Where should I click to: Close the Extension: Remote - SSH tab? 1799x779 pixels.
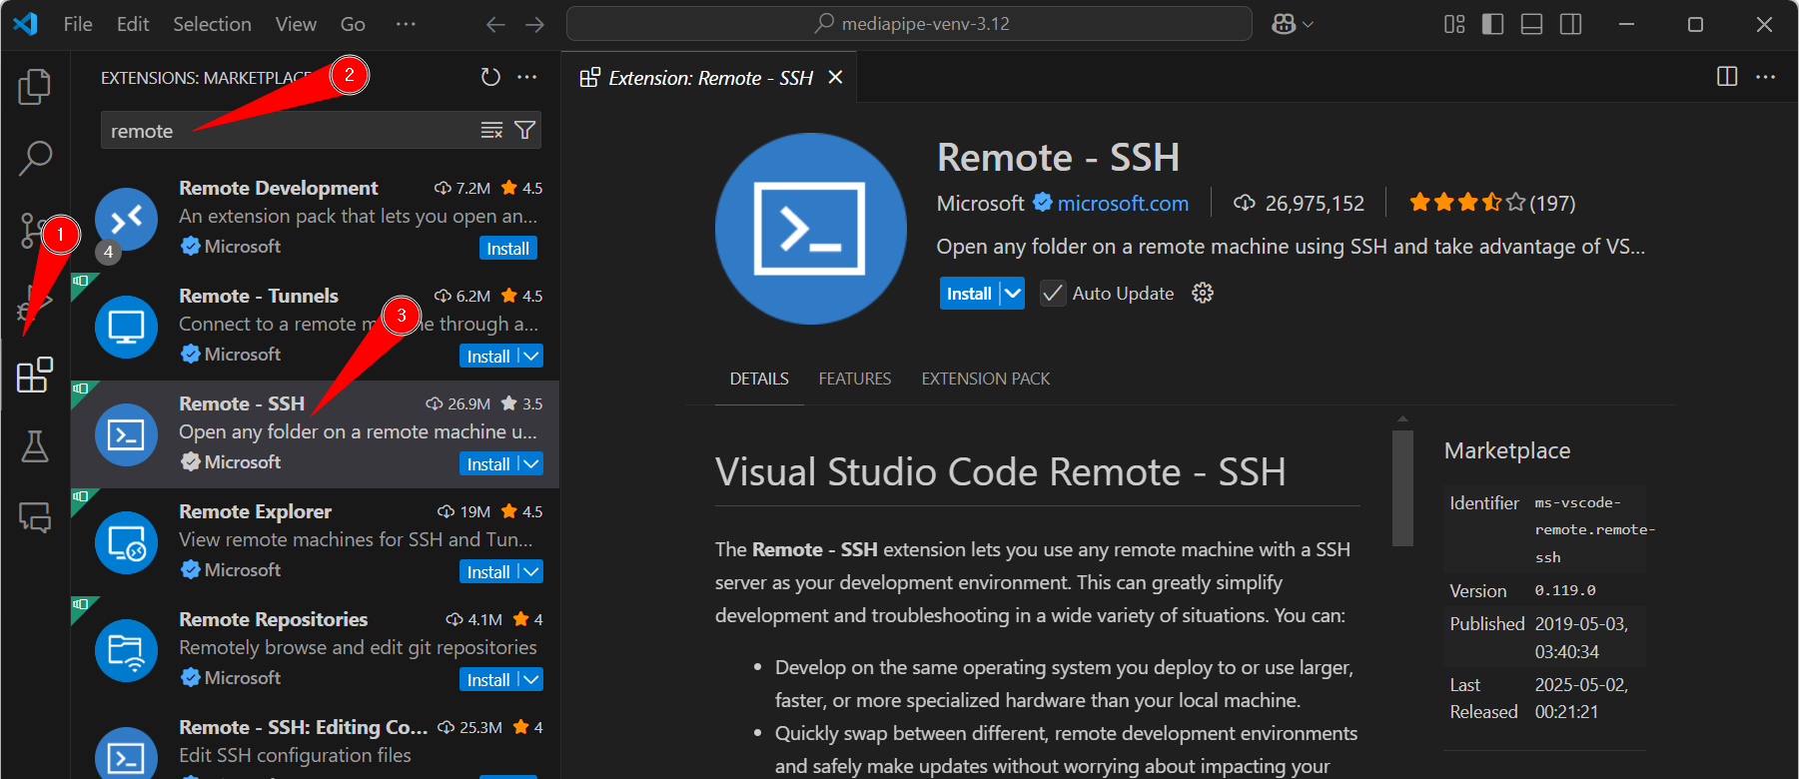click(836, 77)
